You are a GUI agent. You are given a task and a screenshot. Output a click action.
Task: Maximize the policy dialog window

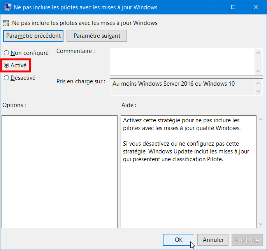click(x=233, y=7)
